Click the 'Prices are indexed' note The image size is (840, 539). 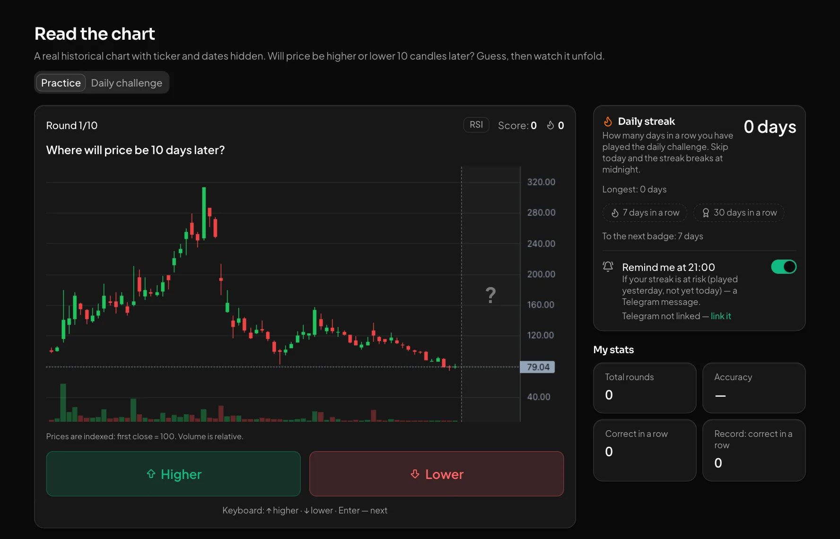pyautogui.click(x=145, y=436)
